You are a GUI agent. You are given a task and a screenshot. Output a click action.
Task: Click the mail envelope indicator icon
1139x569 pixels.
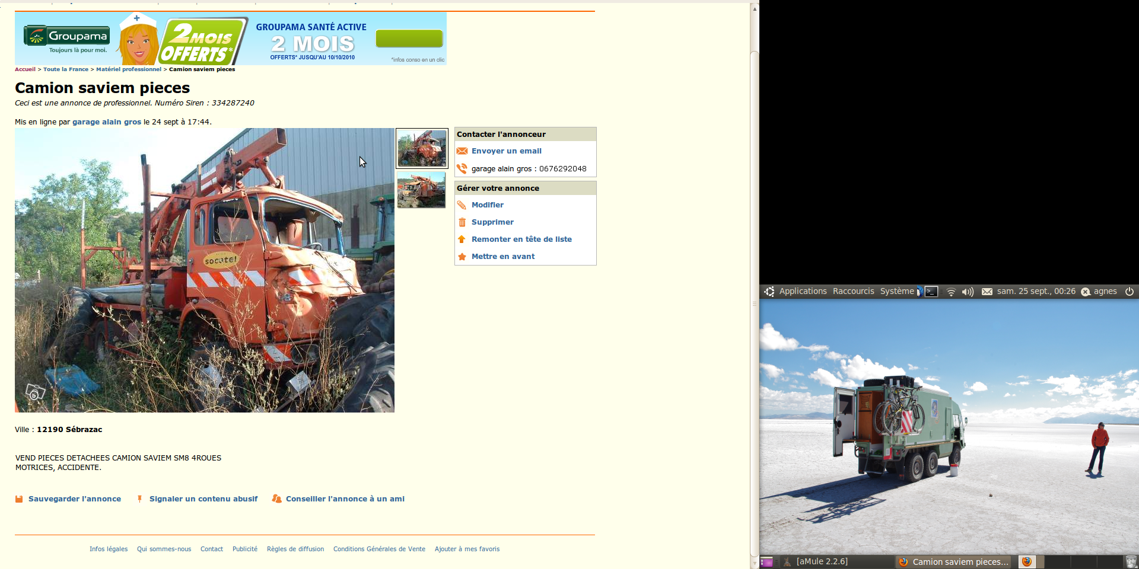click(987, 292)
